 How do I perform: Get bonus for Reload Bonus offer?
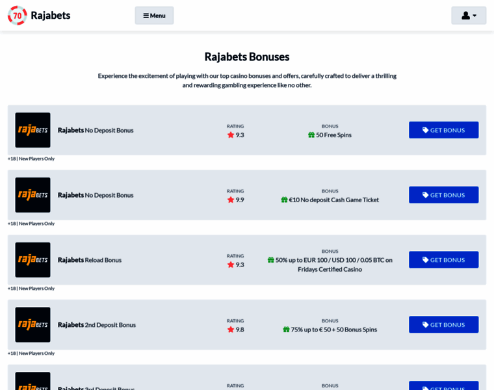click(443, 260)
